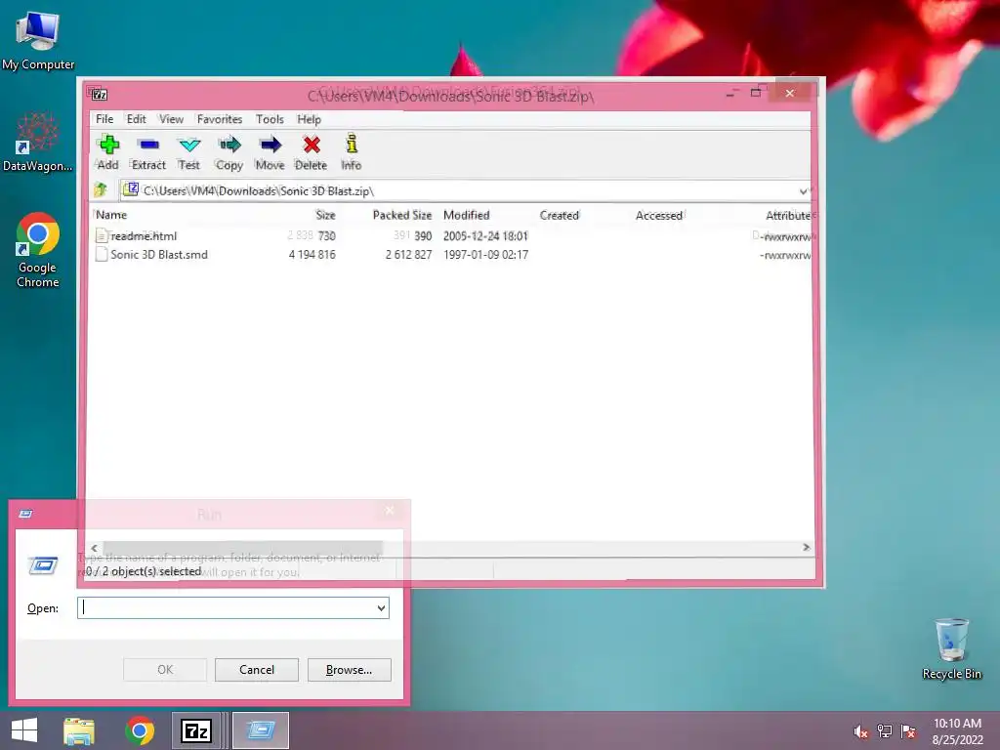The image size is (1000, 750).
Task: Expand the Run Open combo box arrow
Action: pos(381,607)
